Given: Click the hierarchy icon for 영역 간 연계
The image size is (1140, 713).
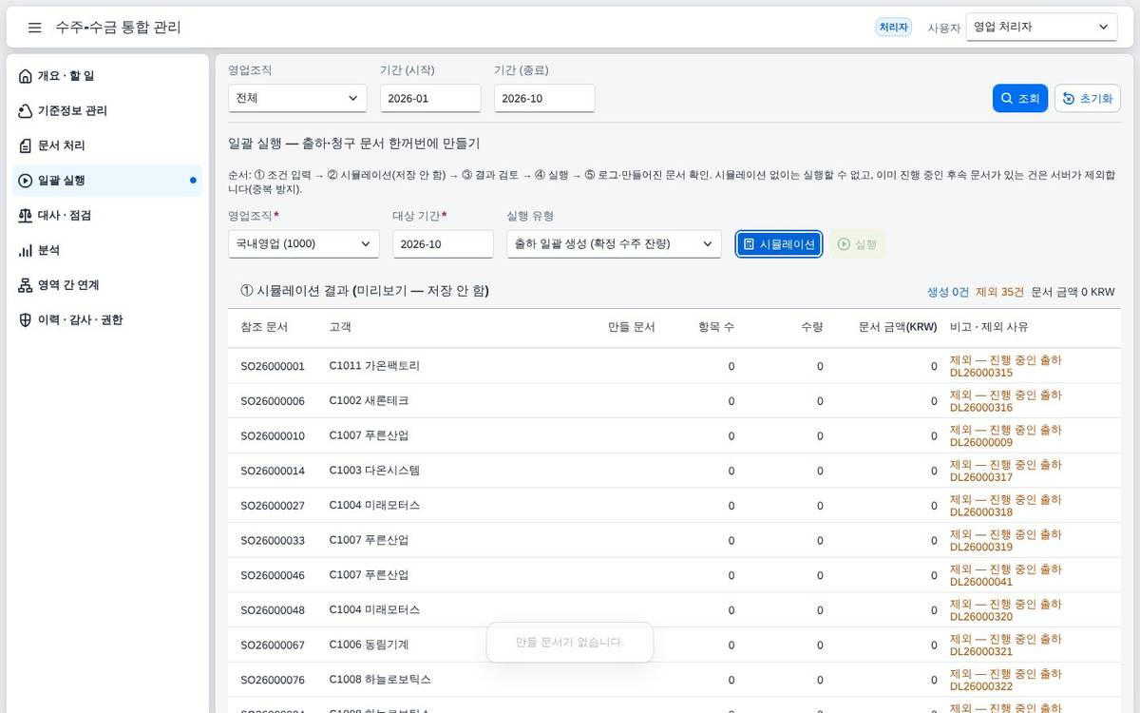Looking at the screenshot, I should pos(26,285).
